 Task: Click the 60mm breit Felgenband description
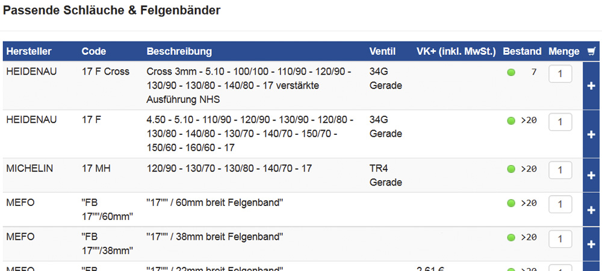215,203
